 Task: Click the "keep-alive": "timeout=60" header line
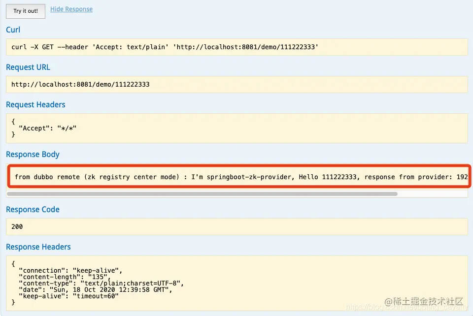pyautogui.click(x=69, y=296)
